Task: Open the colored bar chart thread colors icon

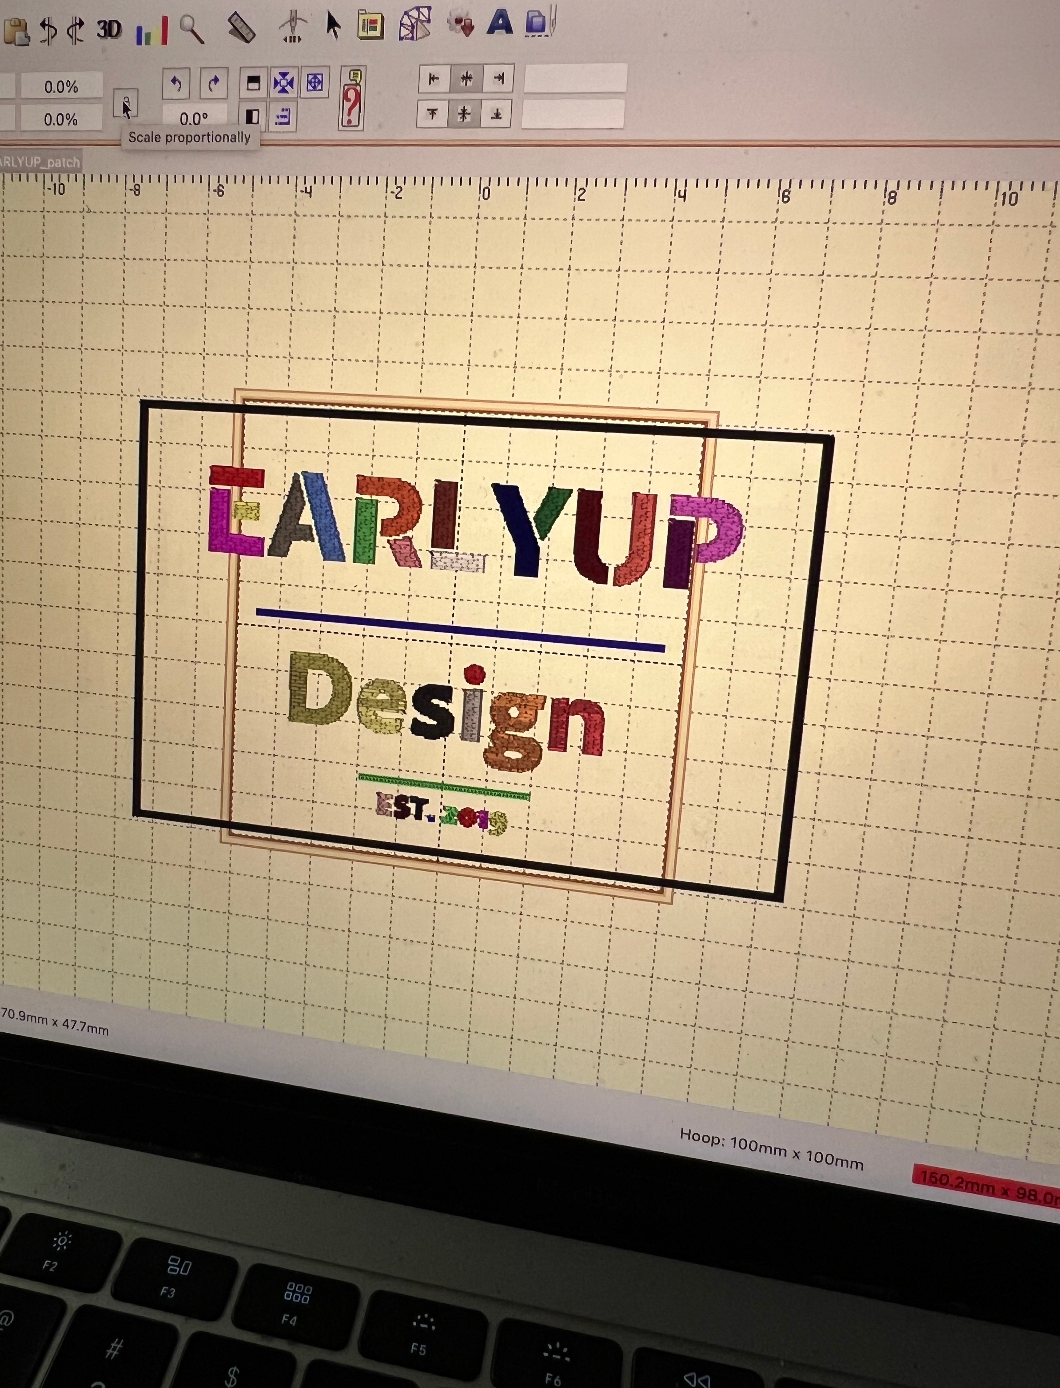Action: pos(152,30)
